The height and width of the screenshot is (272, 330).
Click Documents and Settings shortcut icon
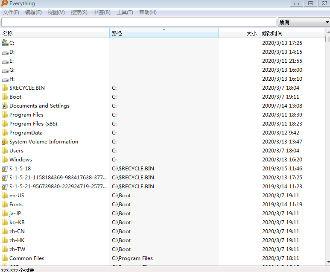(x=5, y=106)
